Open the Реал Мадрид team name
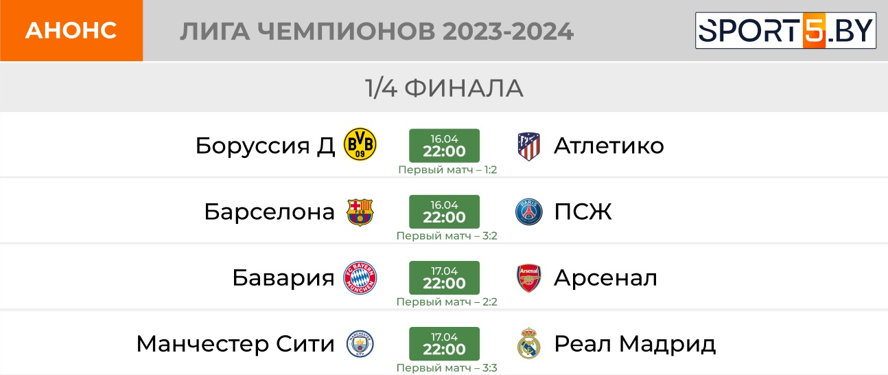Image resolution: width=888 pixels, height=375 pixels. 635,344
